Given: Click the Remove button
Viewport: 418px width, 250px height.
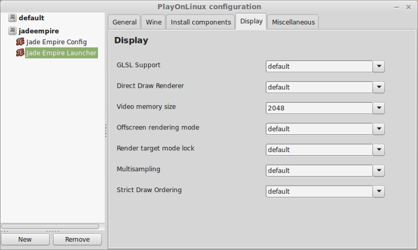Looking at the screenshot, I should click(x=77, y=239).
